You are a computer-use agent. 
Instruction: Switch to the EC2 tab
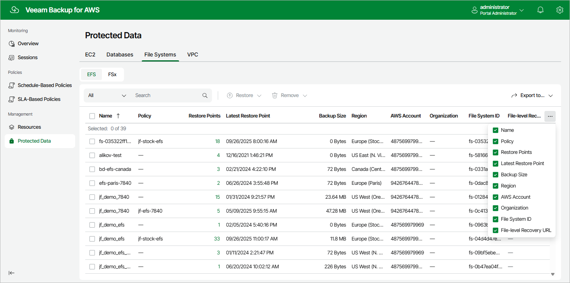(90, 55)
